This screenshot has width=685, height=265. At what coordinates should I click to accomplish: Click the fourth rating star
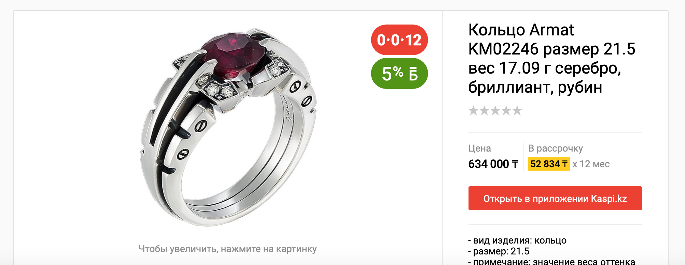tap(506, 111)
